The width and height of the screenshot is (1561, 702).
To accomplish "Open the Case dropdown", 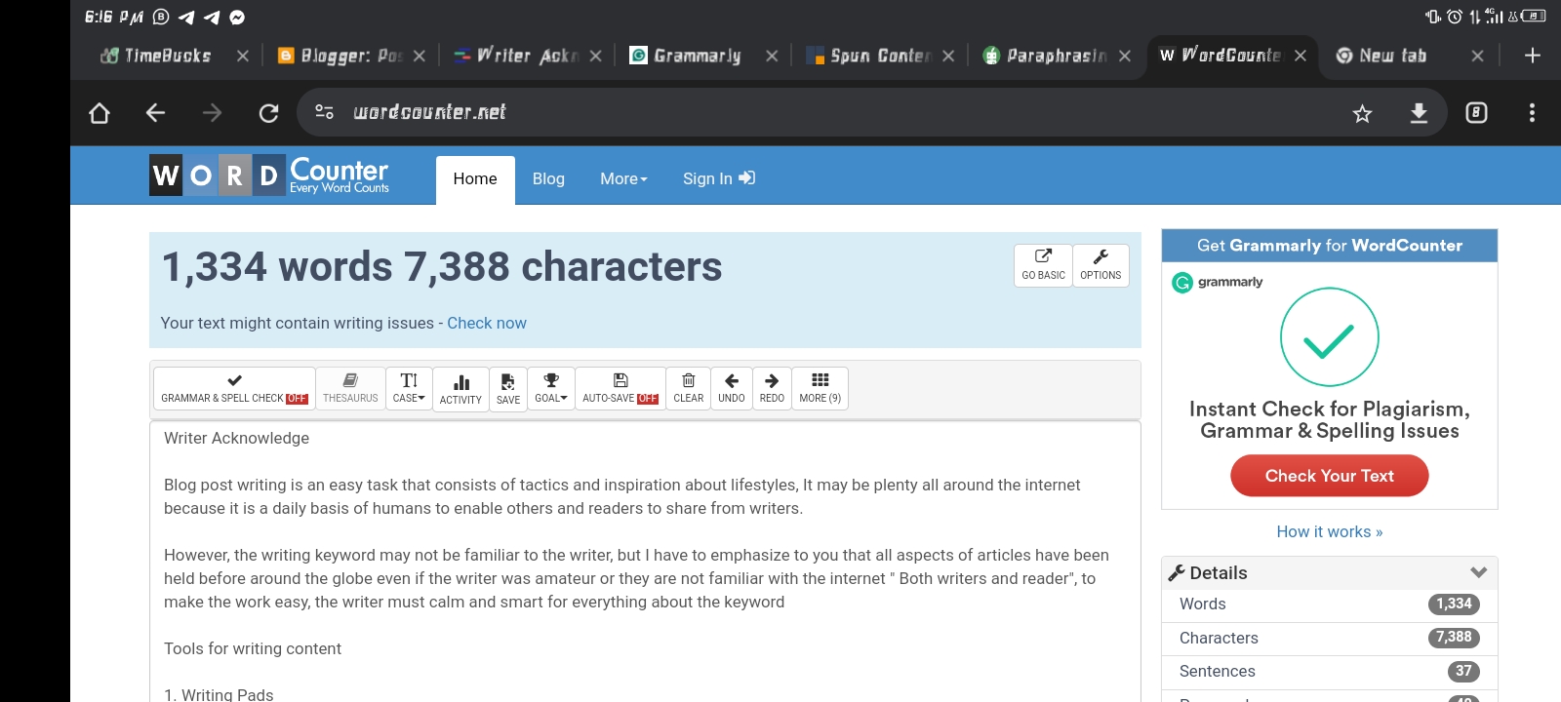I will click(409, 388).
